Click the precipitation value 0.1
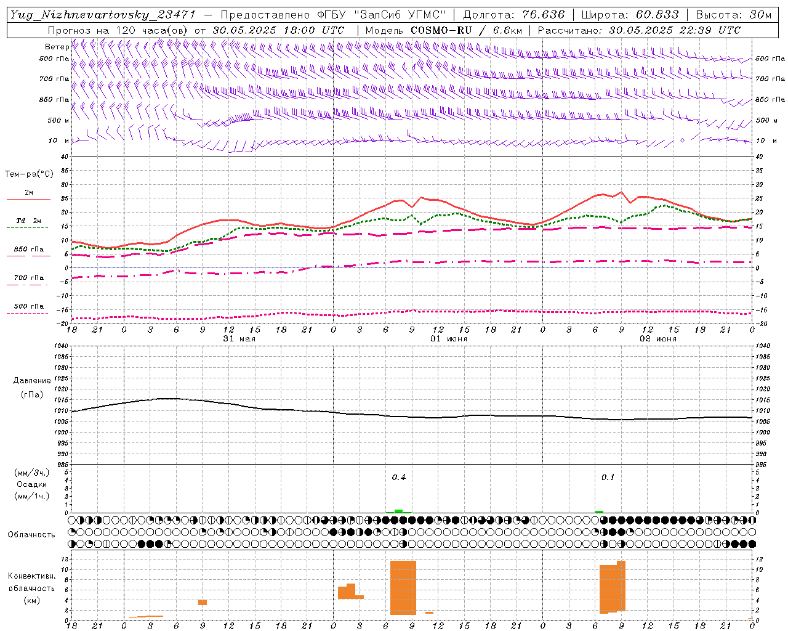 coord(608,477)
